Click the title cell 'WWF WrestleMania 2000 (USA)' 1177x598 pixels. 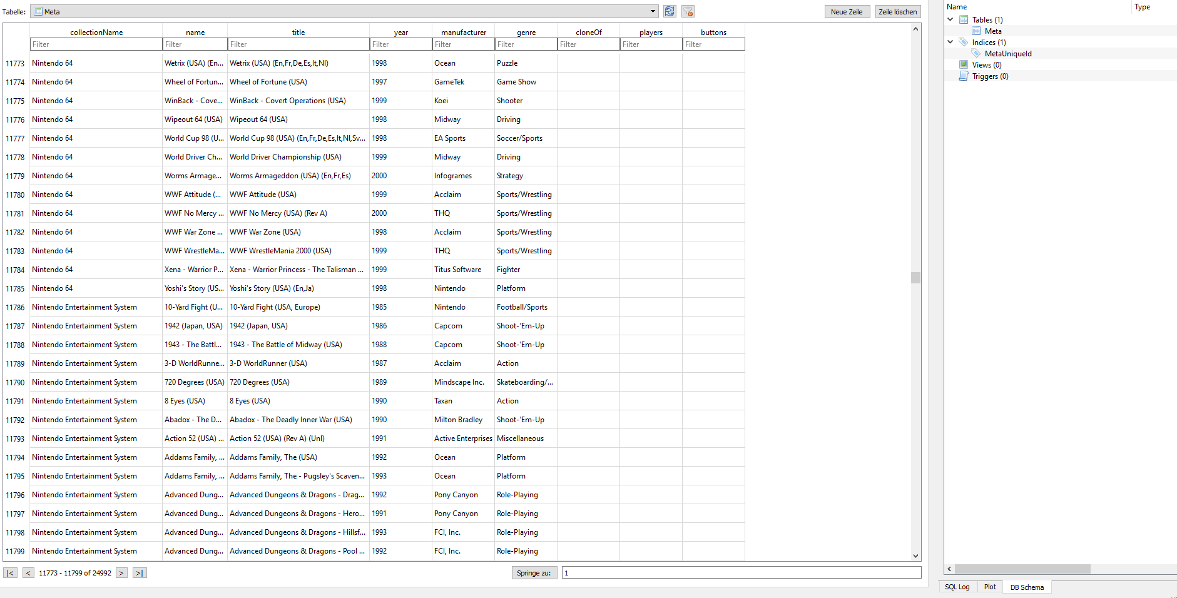click(x=298, y=251)
